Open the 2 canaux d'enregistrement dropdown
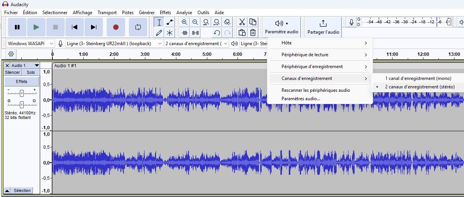The image size is (464, 197). click(197, 44)
